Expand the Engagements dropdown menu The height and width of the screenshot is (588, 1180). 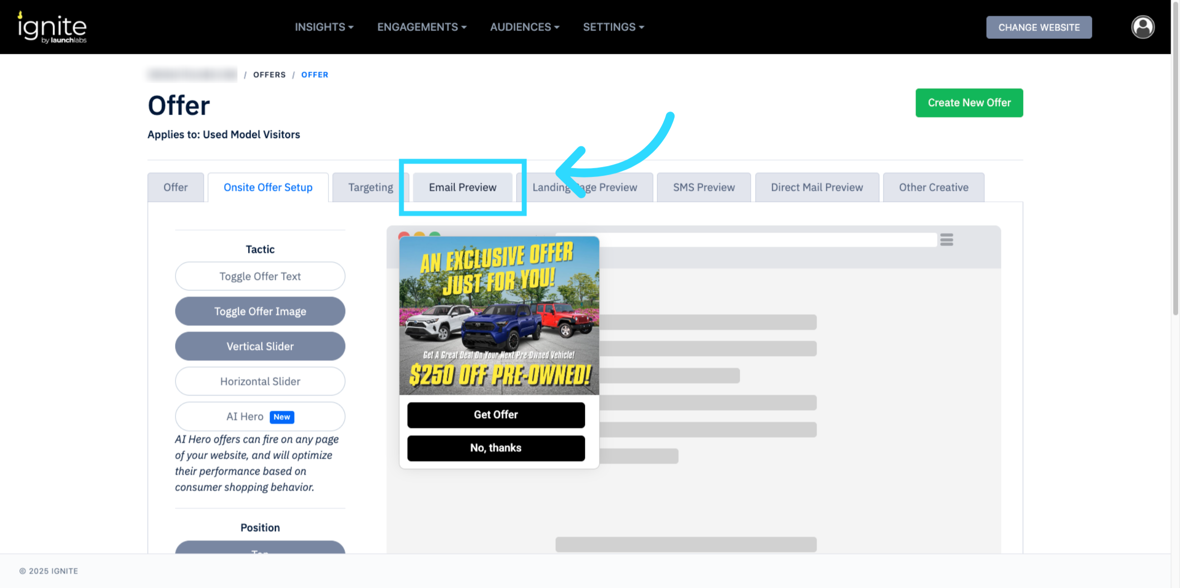[x=422, y=27]
